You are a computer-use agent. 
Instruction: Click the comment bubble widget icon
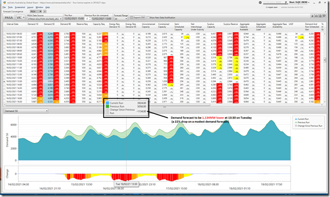tap(324, 16)
